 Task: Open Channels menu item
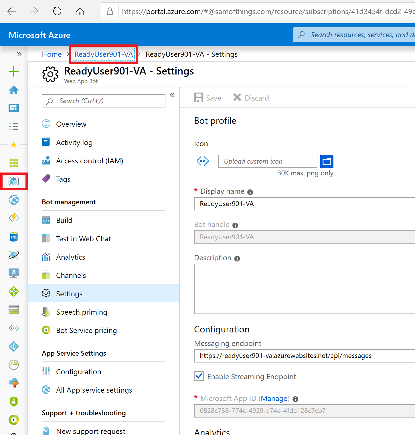pos(104,275)
